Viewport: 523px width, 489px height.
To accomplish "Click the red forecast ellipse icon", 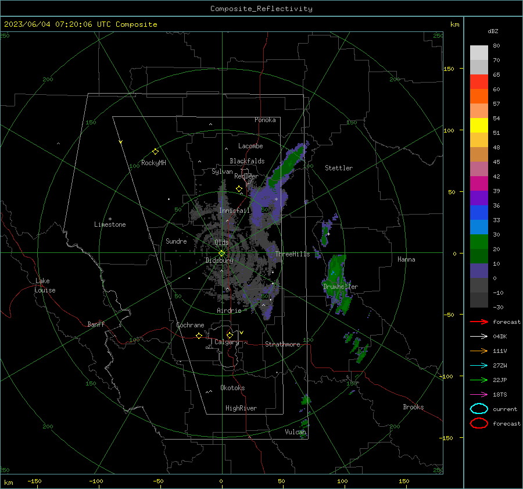I will 479,423.
